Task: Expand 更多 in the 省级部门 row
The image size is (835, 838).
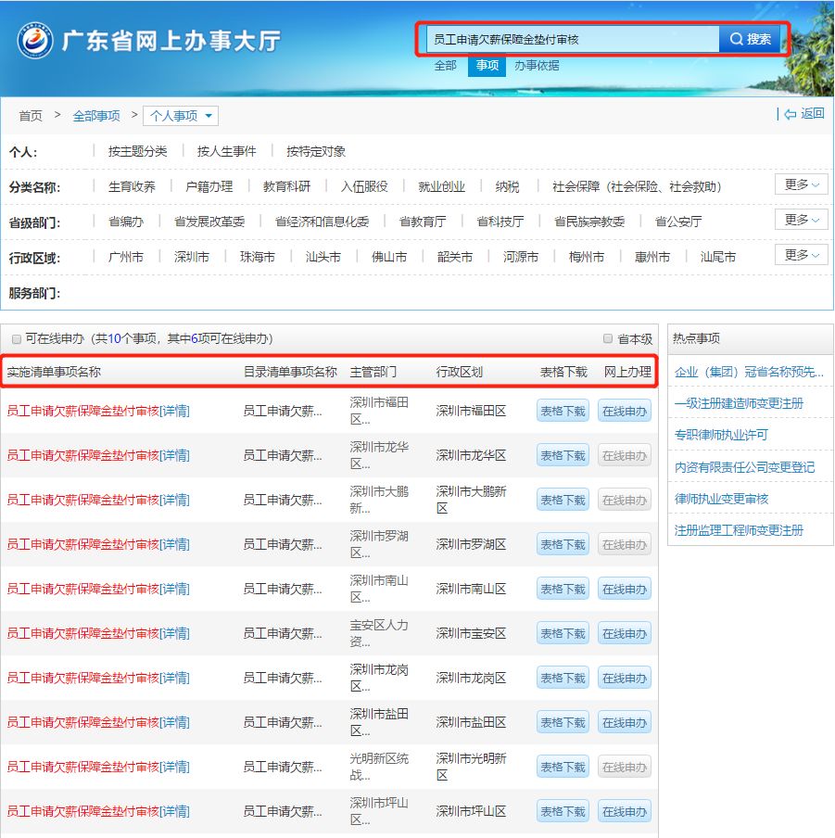Action: [801, 220]
